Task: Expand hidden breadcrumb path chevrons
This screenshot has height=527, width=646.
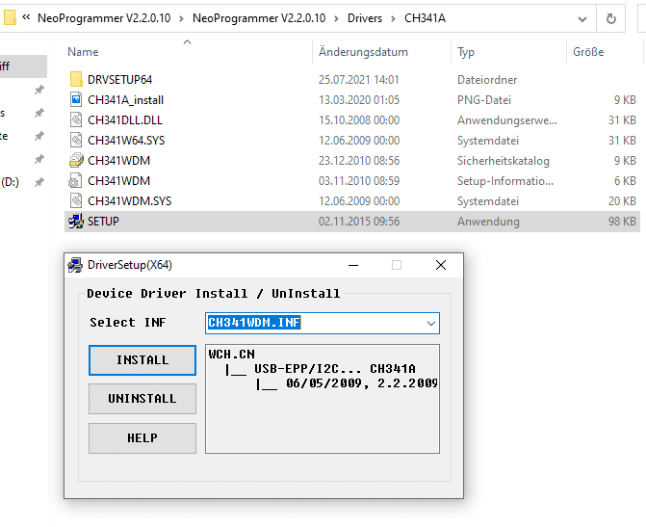Action: pos(26,17)
